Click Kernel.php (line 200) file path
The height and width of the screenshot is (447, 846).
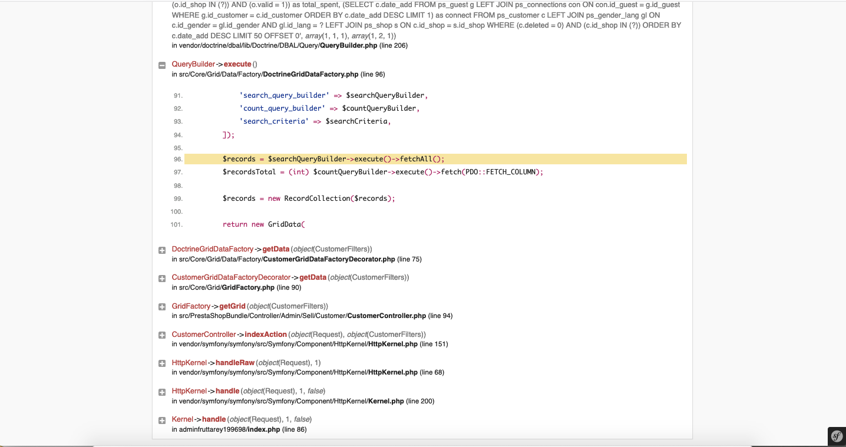[303, 401]
